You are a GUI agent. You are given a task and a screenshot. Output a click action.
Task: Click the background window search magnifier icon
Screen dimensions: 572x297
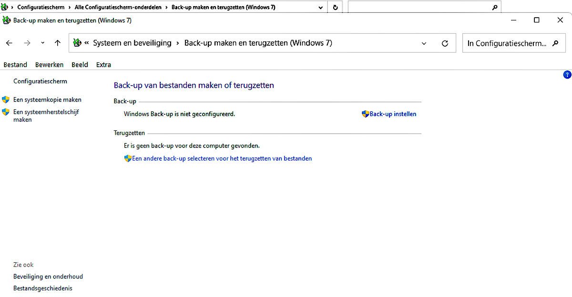click(495, 7)
